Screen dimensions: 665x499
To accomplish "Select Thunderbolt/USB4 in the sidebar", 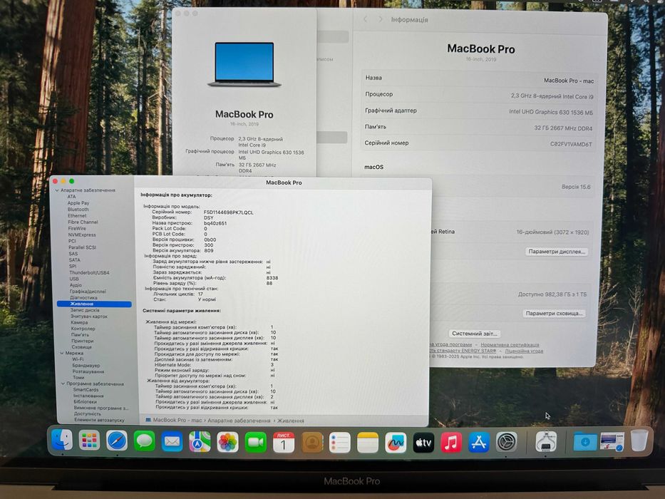I will (89, 272).
